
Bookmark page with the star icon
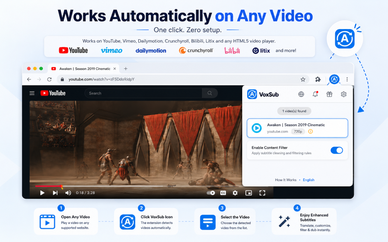[x=303, y=80]
